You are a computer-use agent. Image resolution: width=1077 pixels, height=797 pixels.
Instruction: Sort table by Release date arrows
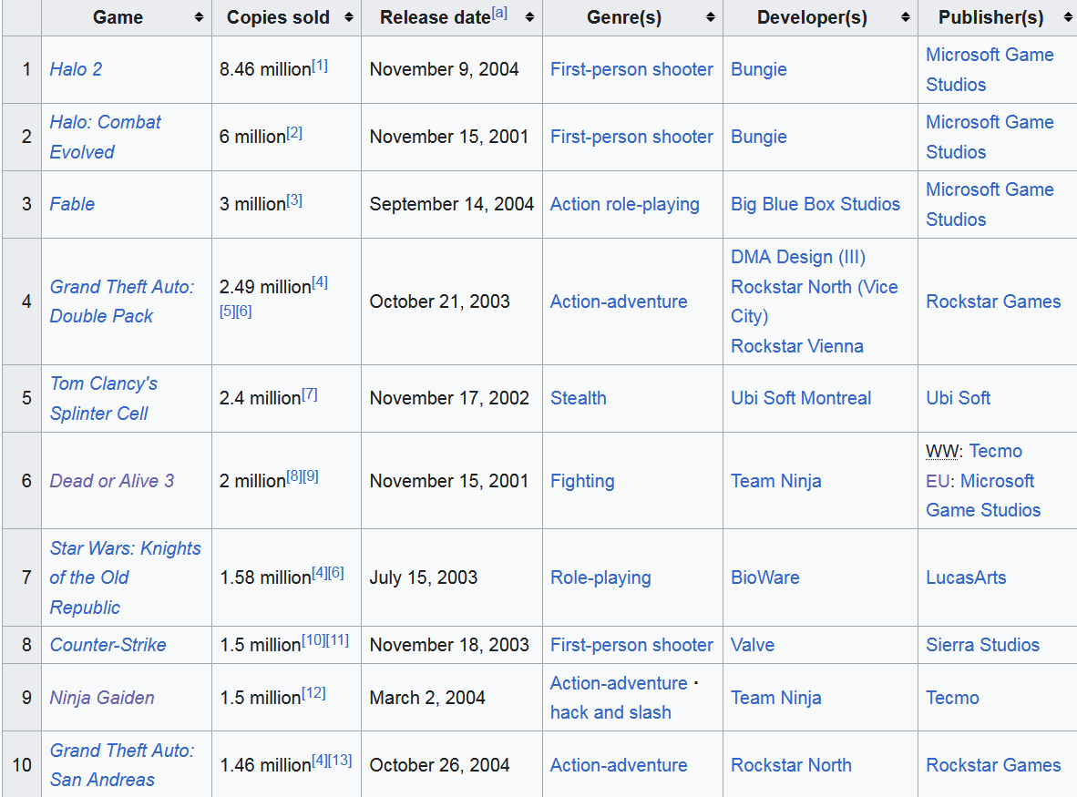(529, 17)
